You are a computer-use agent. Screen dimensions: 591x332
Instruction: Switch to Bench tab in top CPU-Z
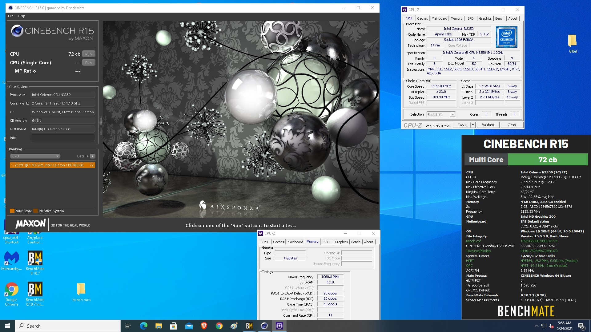tap(500, 18)
